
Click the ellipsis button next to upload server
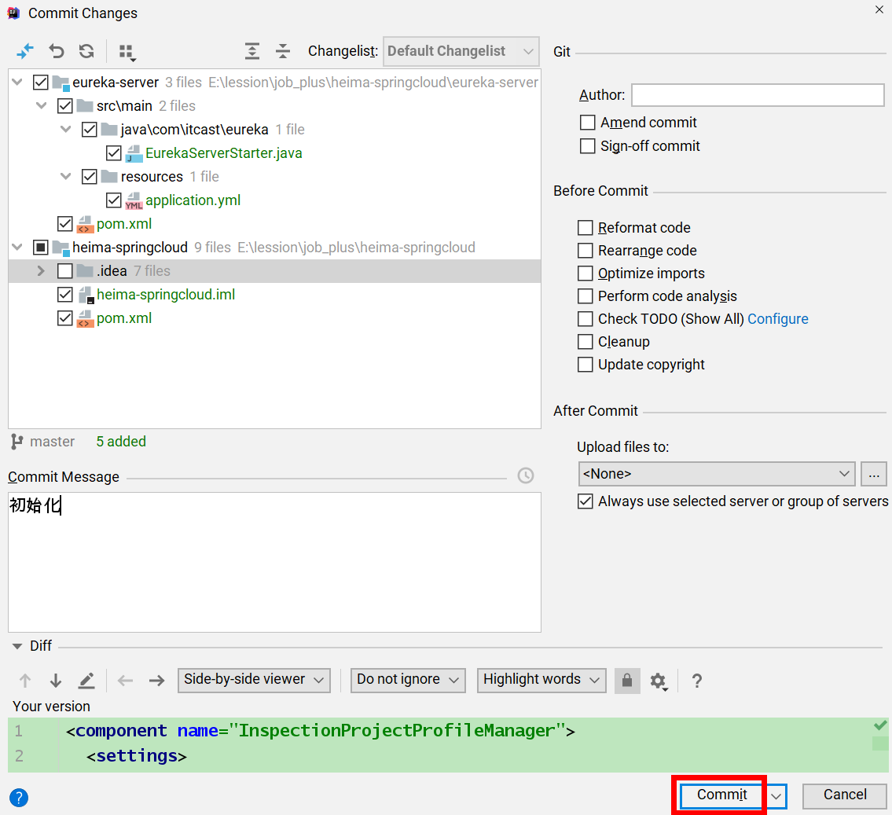click(x=873, y=474)
